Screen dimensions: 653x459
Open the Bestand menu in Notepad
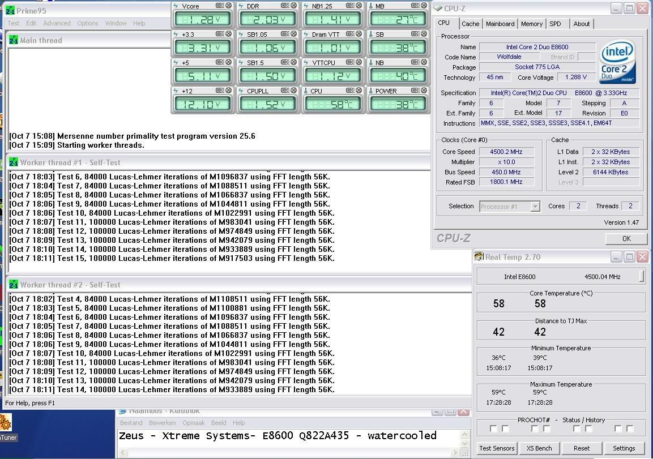click(x=131, y=423)
